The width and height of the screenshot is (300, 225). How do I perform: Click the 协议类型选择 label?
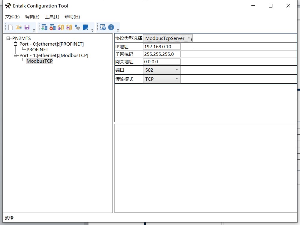pyautogui.click(x=129, y=38)
